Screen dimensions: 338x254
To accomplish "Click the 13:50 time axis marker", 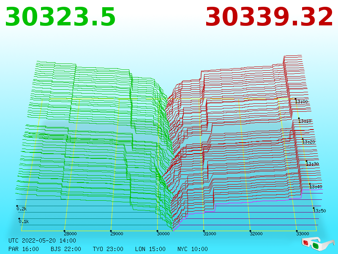I will click(x=319, y=211).
